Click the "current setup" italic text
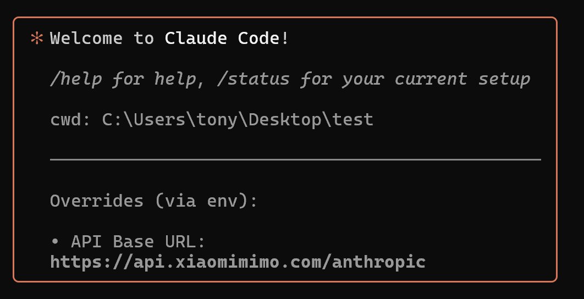Viewport: 584px width, 299px height. (462, 79)
